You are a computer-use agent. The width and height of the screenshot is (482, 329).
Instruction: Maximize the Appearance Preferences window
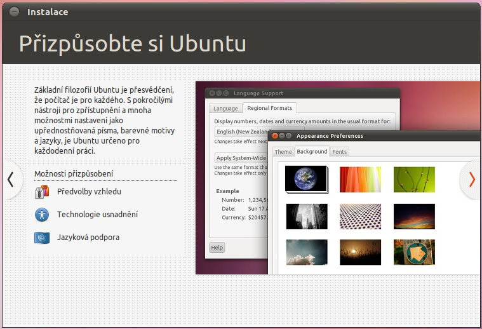tap(289, 135)
